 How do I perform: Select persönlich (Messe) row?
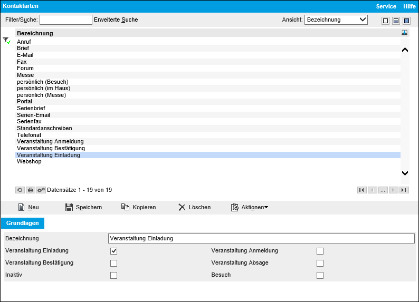coord(207,95)
